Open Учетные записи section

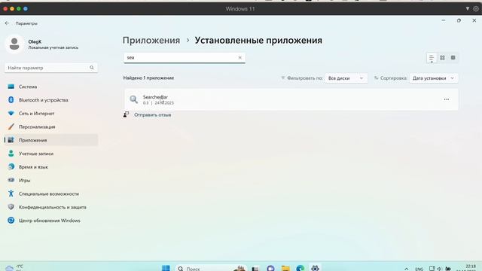(x=51, y=154)
